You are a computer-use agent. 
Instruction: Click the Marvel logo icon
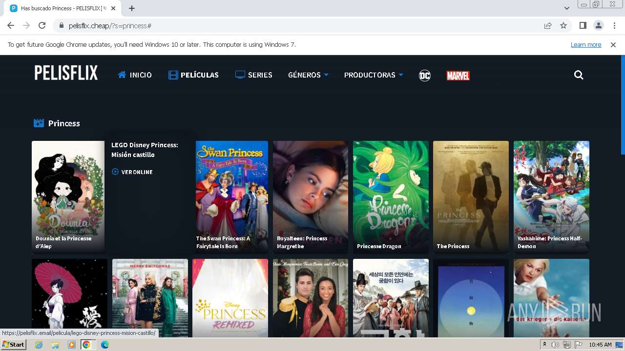pos(458,76)
